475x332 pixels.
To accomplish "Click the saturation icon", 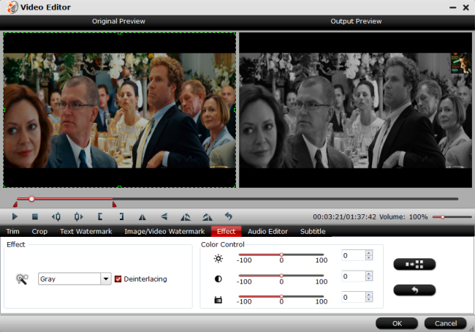I will coord(218,300).
